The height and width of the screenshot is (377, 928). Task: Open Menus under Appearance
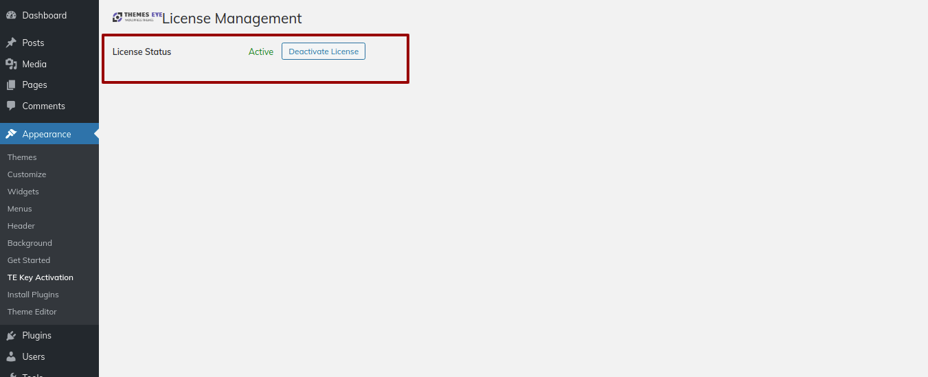click(x=20, y=209)
